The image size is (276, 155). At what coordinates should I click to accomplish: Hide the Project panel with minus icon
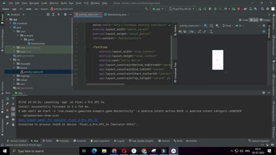click(x=70, y=15)
